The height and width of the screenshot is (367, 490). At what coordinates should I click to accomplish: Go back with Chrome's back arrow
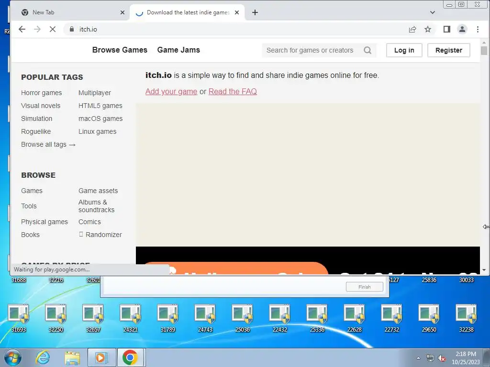coord(22,29)
